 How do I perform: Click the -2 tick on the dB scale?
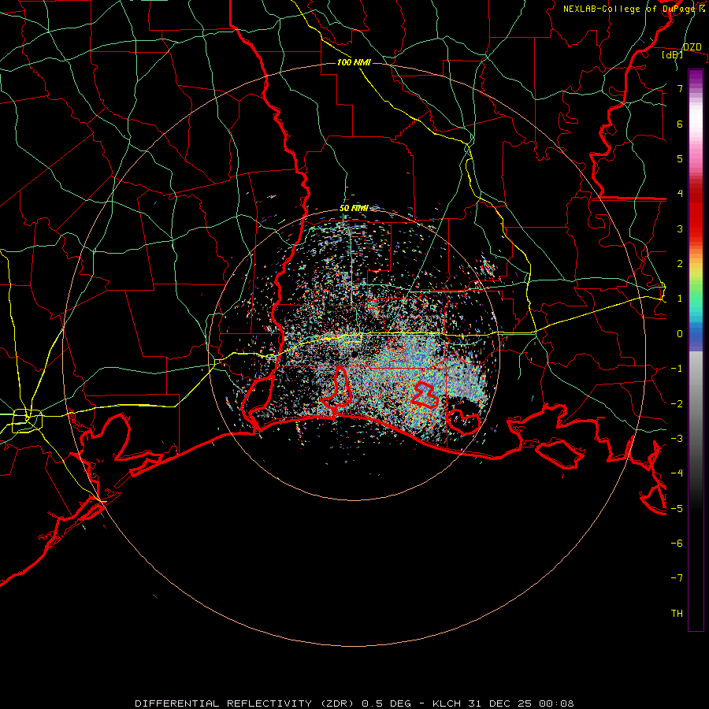(x=677, y=403)
